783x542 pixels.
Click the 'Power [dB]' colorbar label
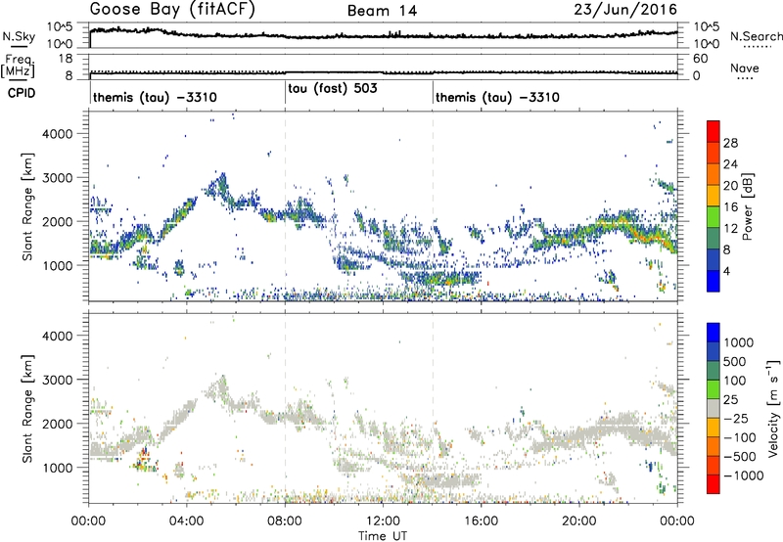tap(747, 206)
